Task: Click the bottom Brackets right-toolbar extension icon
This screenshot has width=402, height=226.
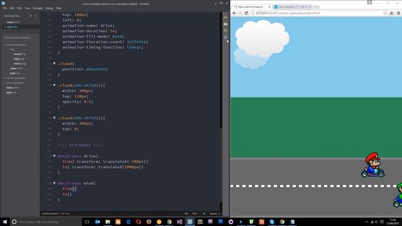Action: pos(225,37)
